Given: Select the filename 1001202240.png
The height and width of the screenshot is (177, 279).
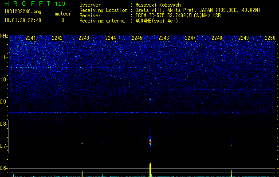Looking at the screenshot, I should tap(23, 12).
